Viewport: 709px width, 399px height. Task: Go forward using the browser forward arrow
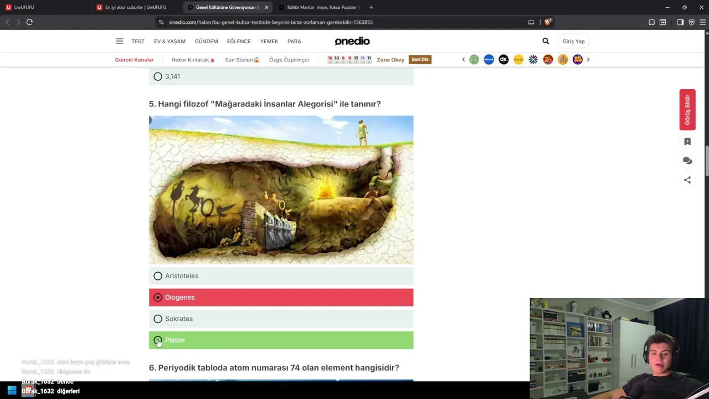pyautogui.click(x=18, y=22)
